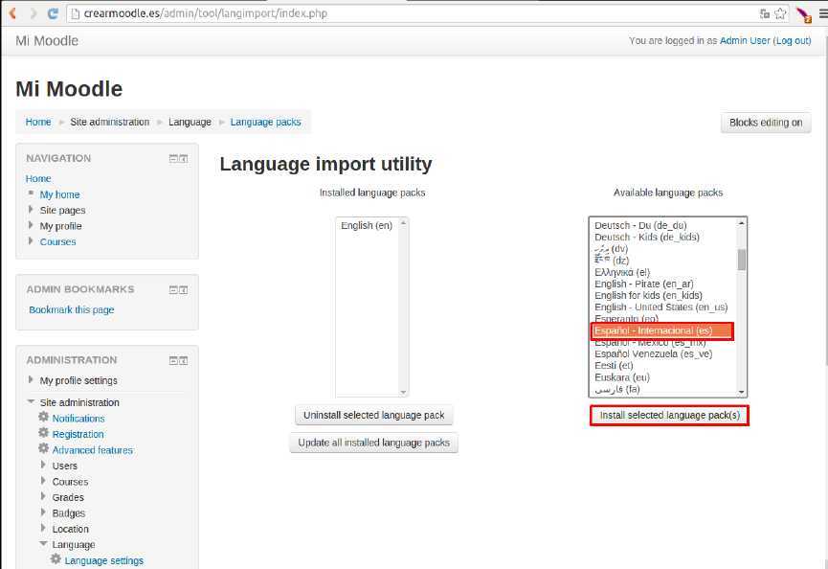Collapse the Site administration tree
The height and width of the screenshot is (569, 828).
point(32,402)
